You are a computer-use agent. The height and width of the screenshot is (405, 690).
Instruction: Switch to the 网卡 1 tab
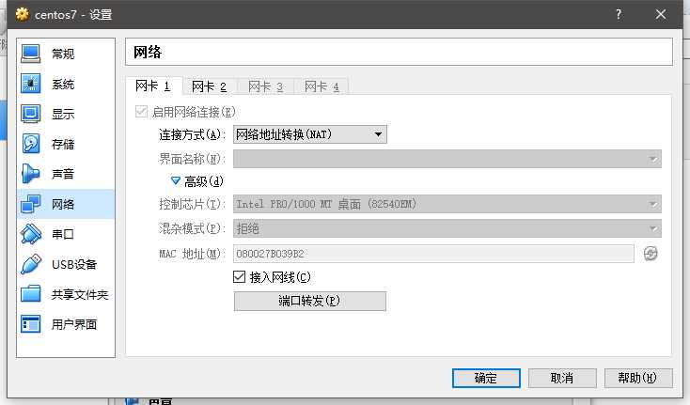[x=153, y=86]
